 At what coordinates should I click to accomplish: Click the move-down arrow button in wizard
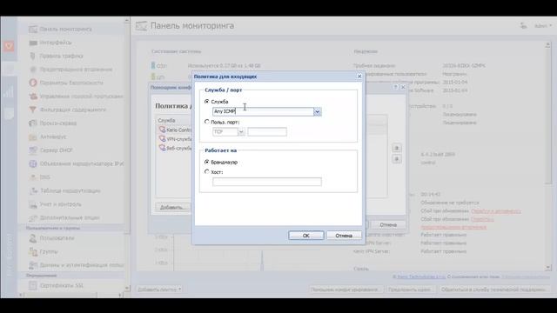point(397,158)
